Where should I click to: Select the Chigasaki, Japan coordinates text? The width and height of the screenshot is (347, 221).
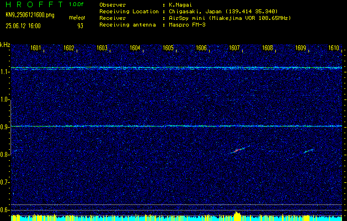[x=223, y=11]
